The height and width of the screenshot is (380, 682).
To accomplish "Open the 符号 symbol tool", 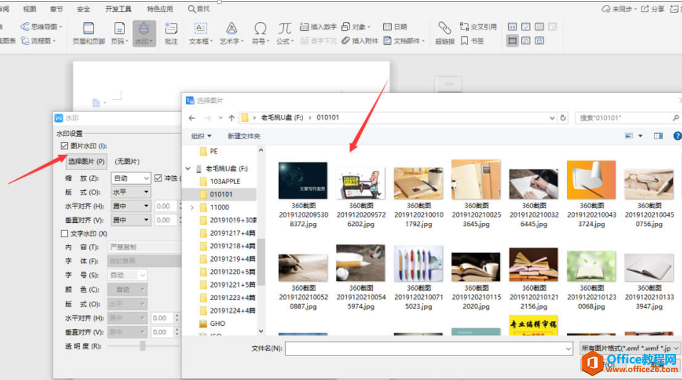I will coord(261,33).
